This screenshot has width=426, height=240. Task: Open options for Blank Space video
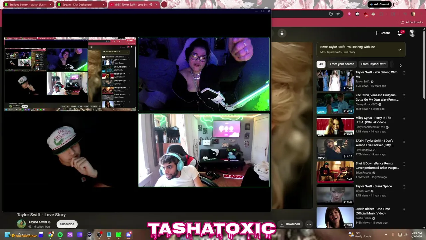[404, 187]
